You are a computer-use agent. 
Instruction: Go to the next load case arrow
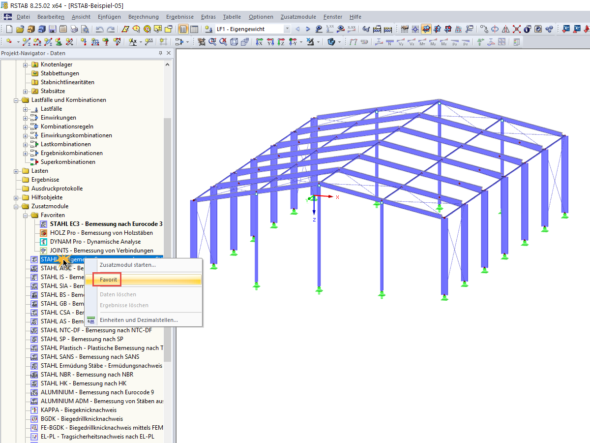click(308, 29)
